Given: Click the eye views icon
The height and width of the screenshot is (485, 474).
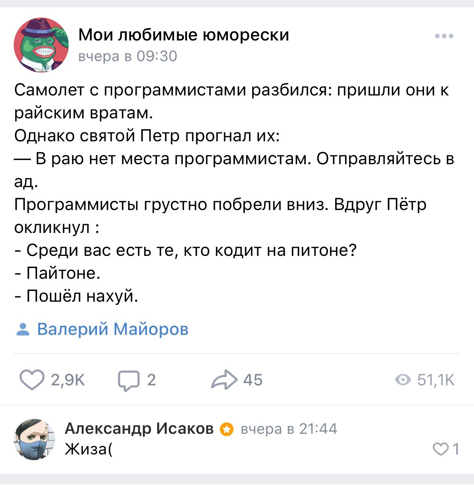Looking at the screenshot, I should [x=403, y=380].
